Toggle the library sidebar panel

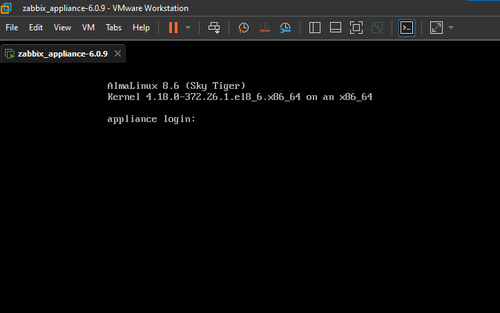click(315, 28)
